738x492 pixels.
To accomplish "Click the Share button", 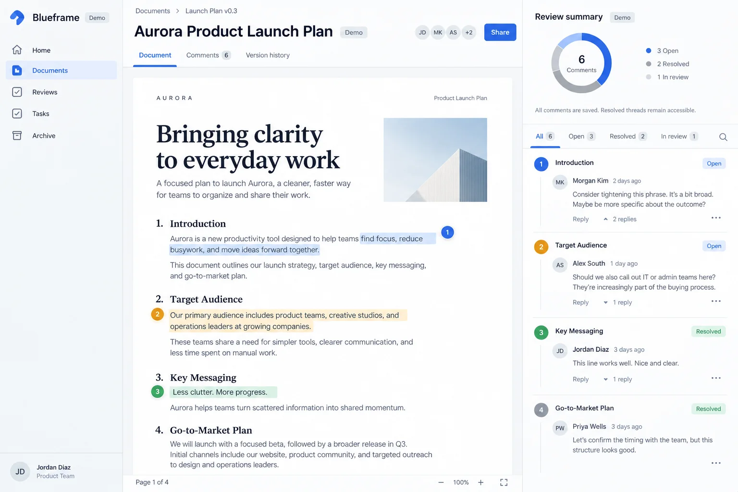I will (500, 32).
